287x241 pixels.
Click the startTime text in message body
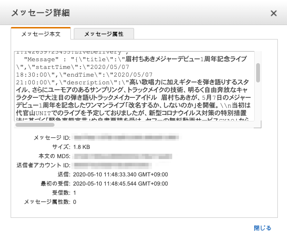click(53, 67)
